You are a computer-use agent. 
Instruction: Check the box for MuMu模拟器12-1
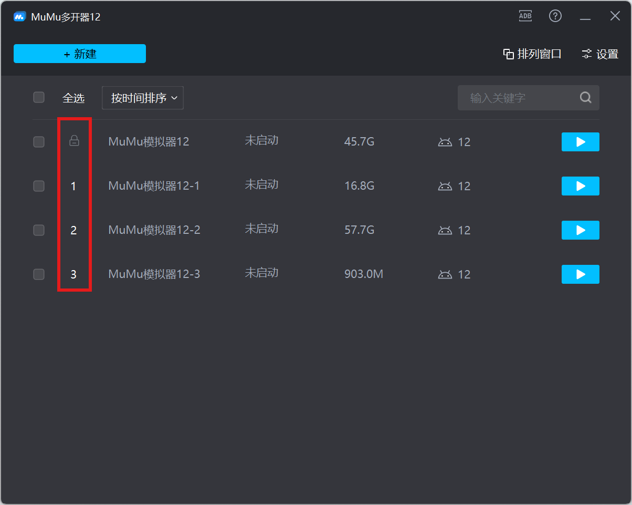tap(39, 186)
